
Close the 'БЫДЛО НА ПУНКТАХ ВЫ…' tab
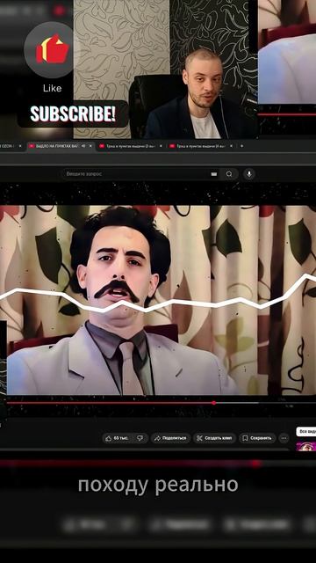pyautogui.click(x=90, y=146)
